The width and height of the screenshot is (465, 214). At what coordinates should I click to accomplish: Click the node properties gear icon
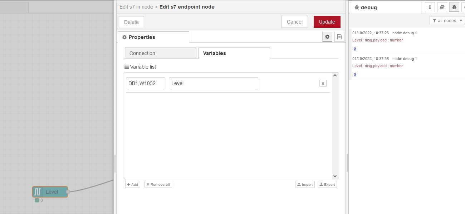tap(327, 37)
